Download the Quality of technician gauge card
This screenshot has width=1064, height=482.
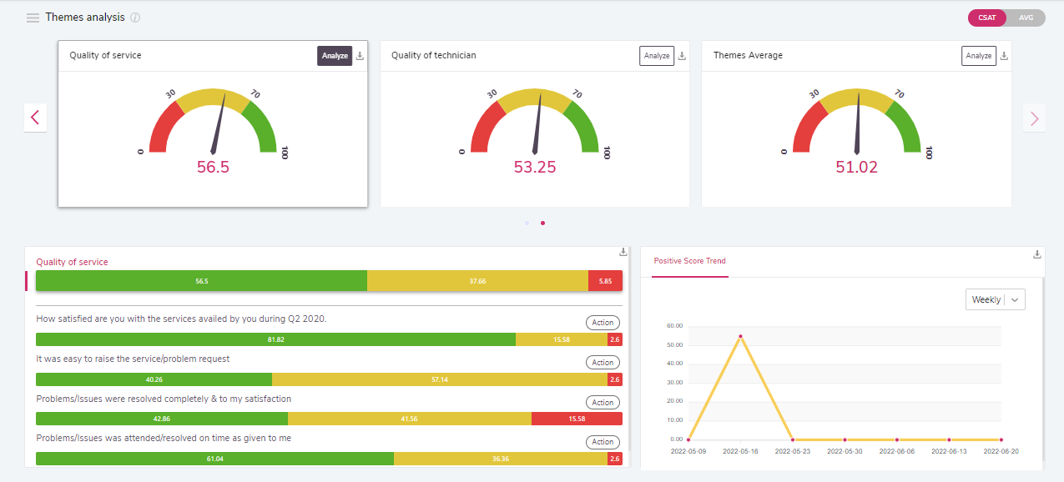pyautogui.click(x=682, y=56)
